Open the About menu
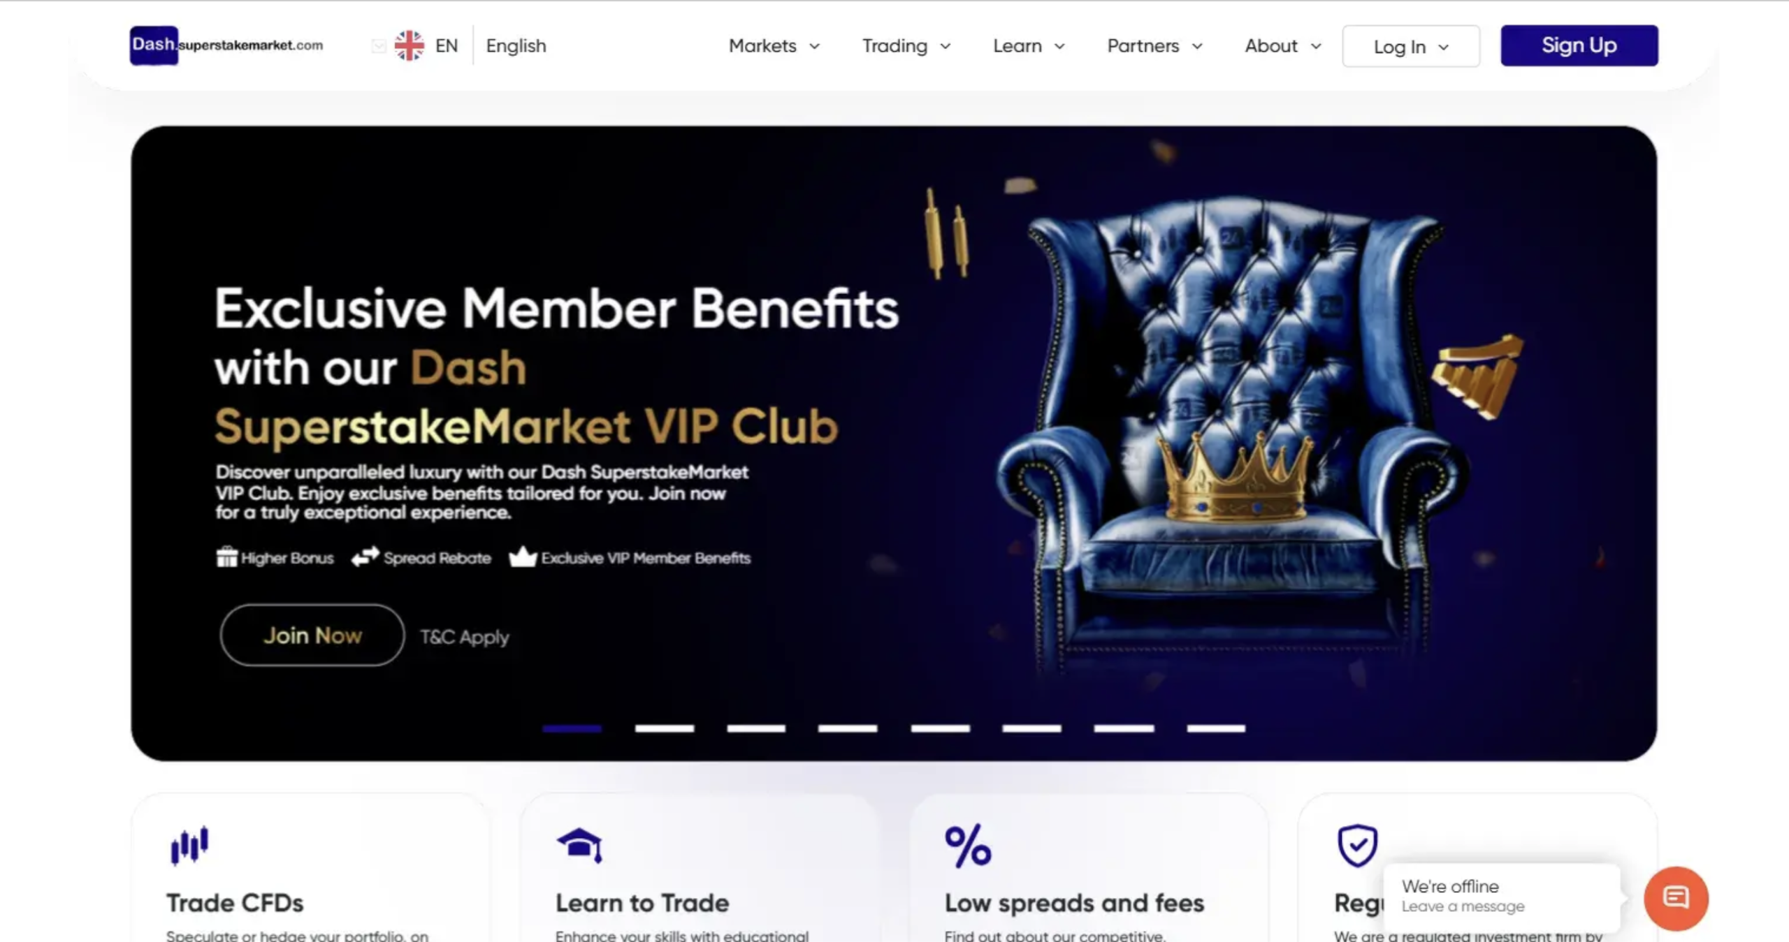Image resolution: width=1789 pixels, height=942 pixels. pos(1283,46)
